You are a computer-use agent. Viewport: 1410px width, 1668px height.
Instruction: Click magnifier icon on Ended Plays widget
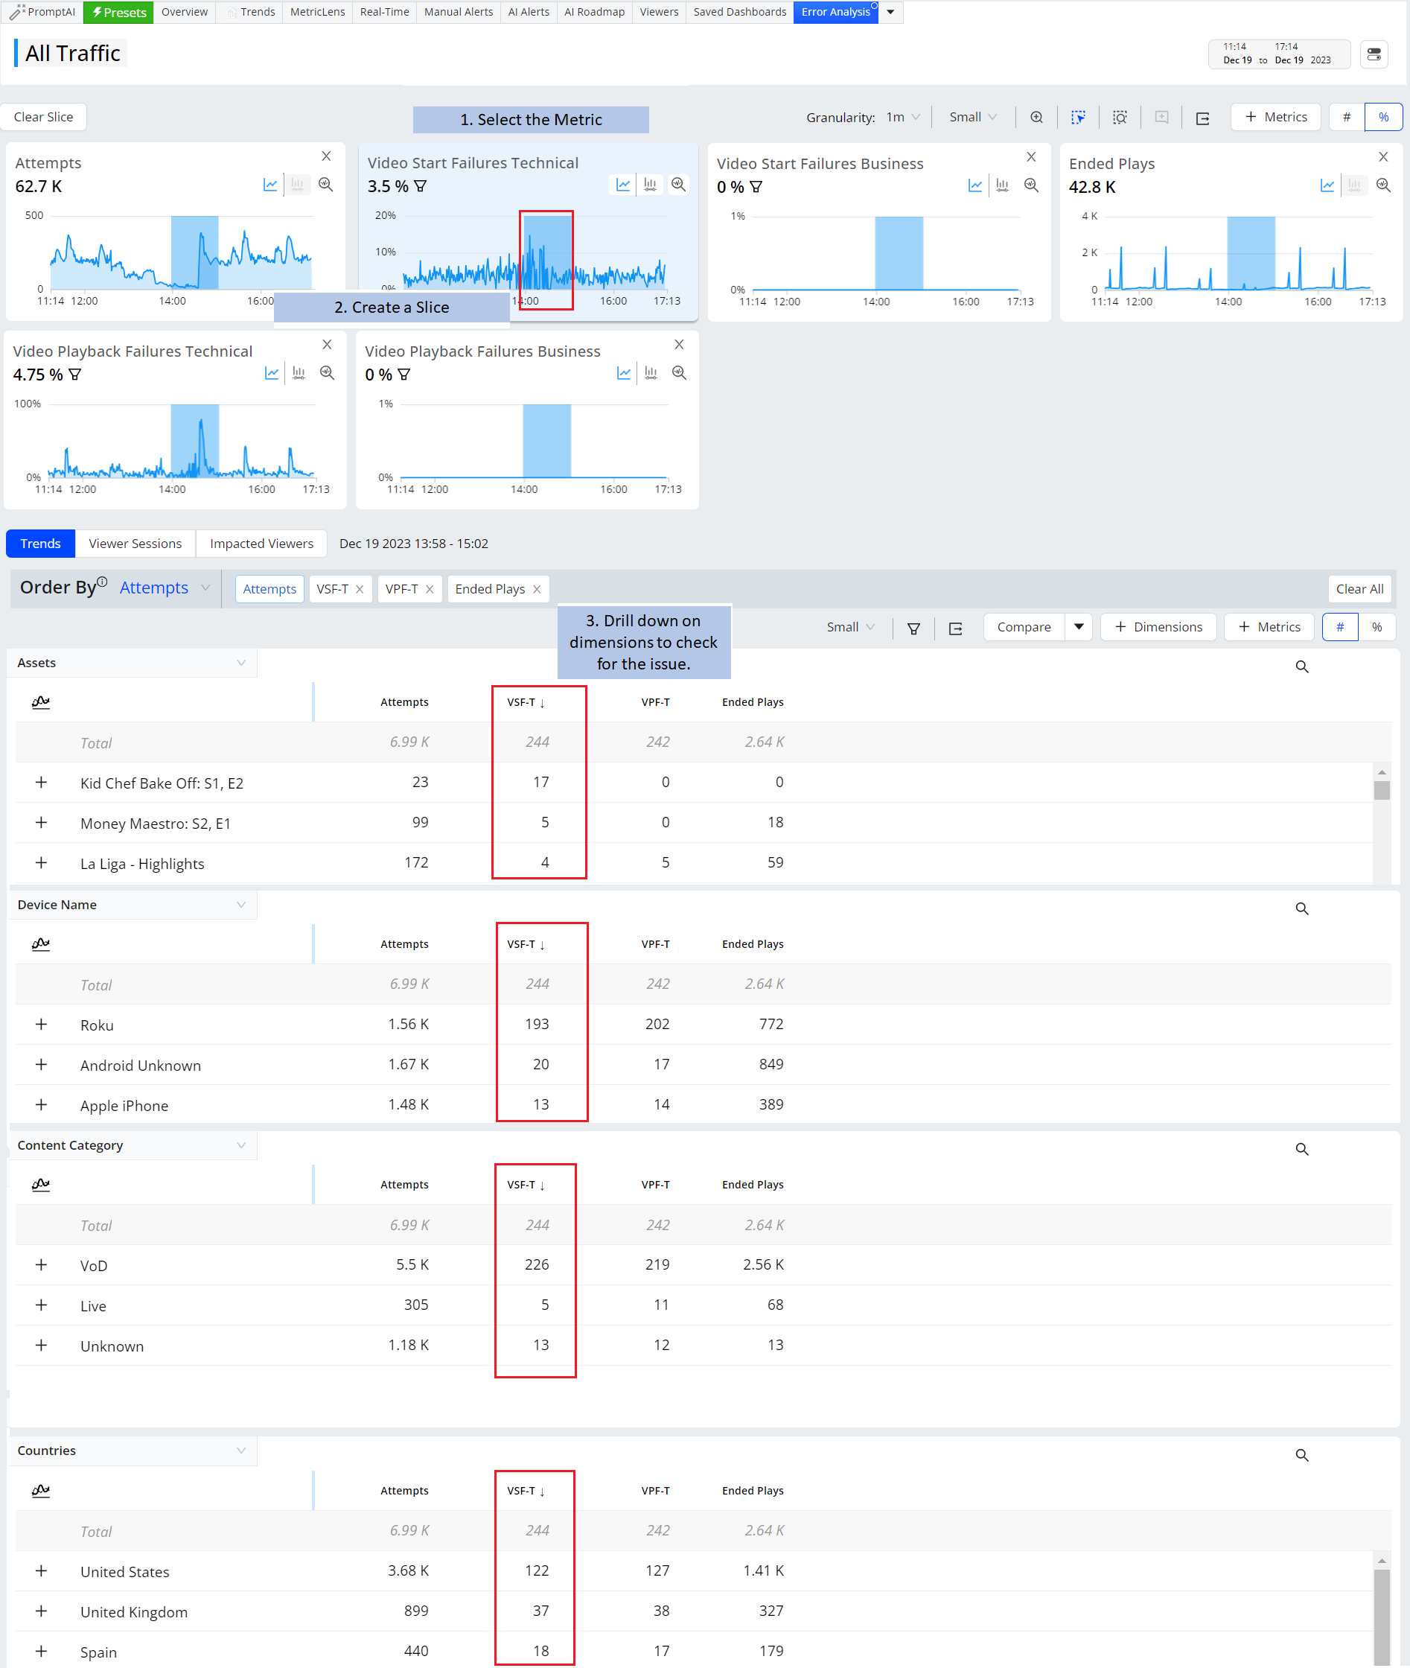point(1382,185)
